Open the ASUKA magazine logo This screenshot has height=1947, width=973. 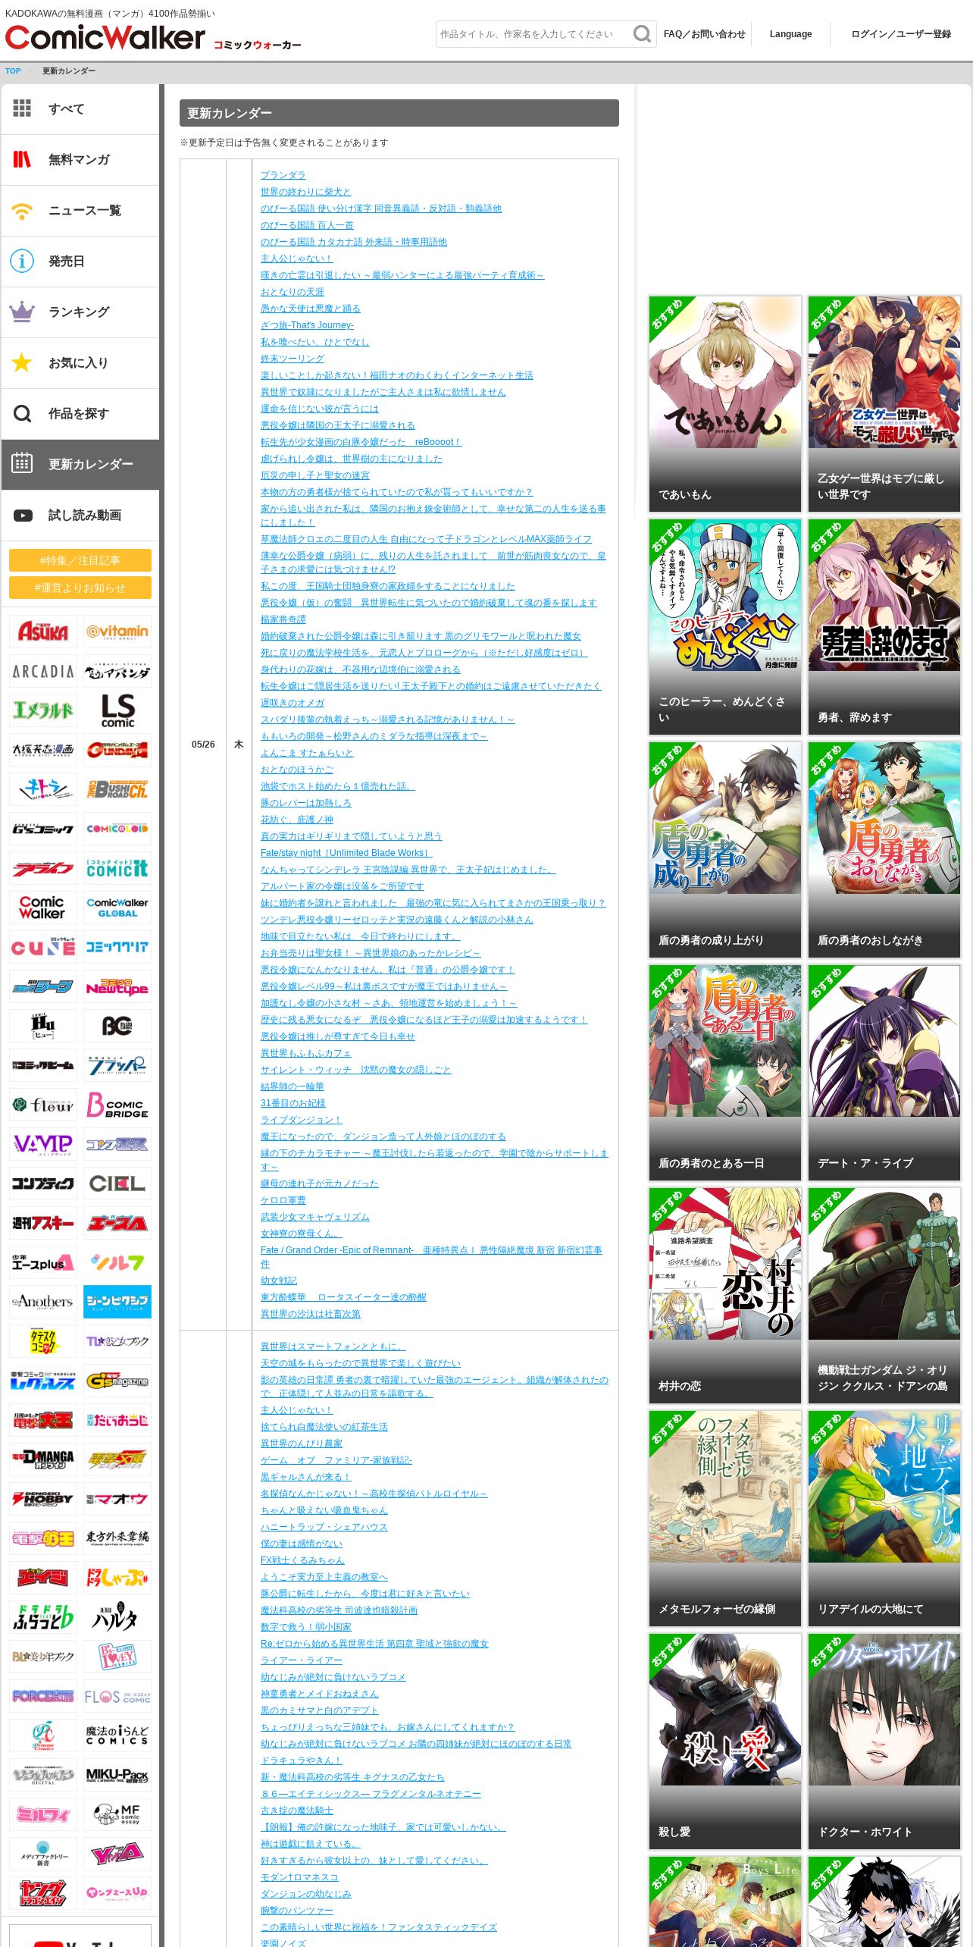click(x=43, y=632)
